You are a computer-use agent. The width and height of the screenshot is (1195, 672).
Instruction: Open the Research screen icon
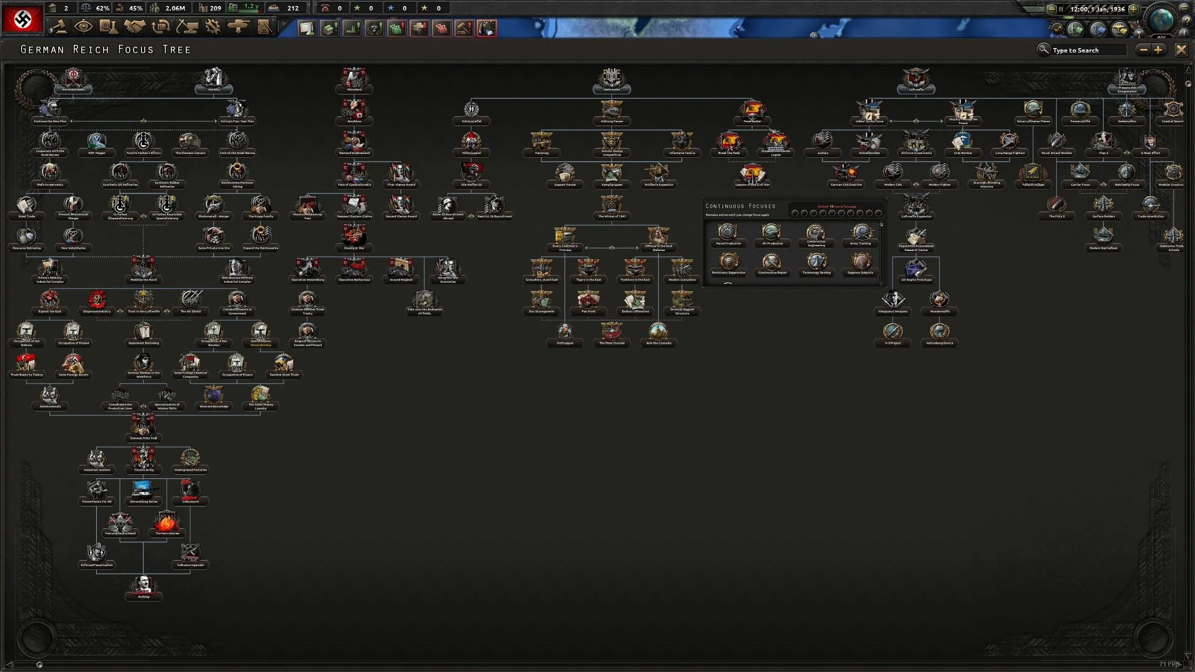[x=108, y=27]
